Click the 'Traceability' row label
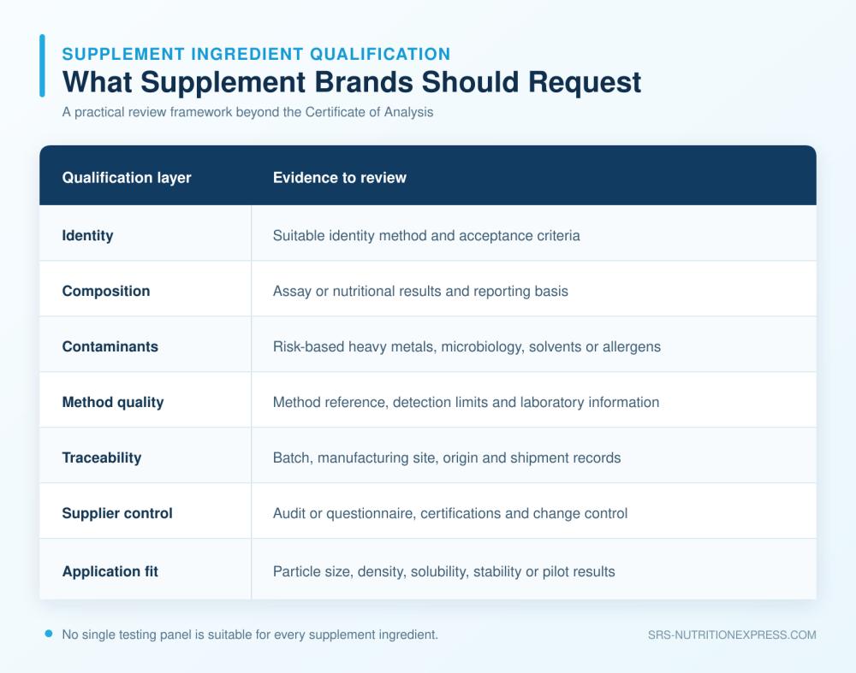Image resolution: width=856 pixels, height=673 pixels. pos(102,458)
